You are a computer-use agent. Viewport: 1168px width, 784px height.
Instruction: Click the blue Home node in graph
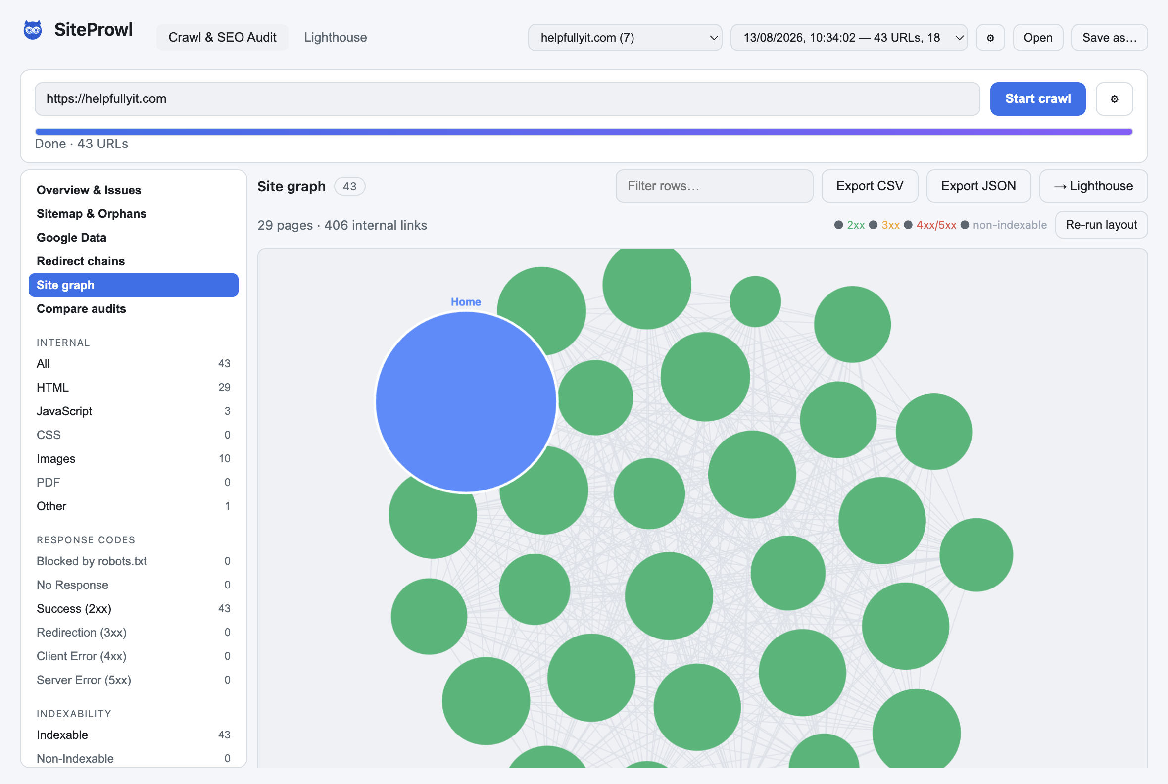coord(466,402)
